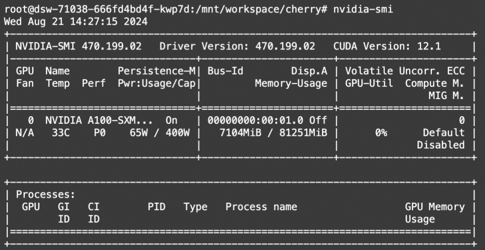Click the CI ID column header
485x250 pixels.
pyautogui.click(x=94, y=213)
